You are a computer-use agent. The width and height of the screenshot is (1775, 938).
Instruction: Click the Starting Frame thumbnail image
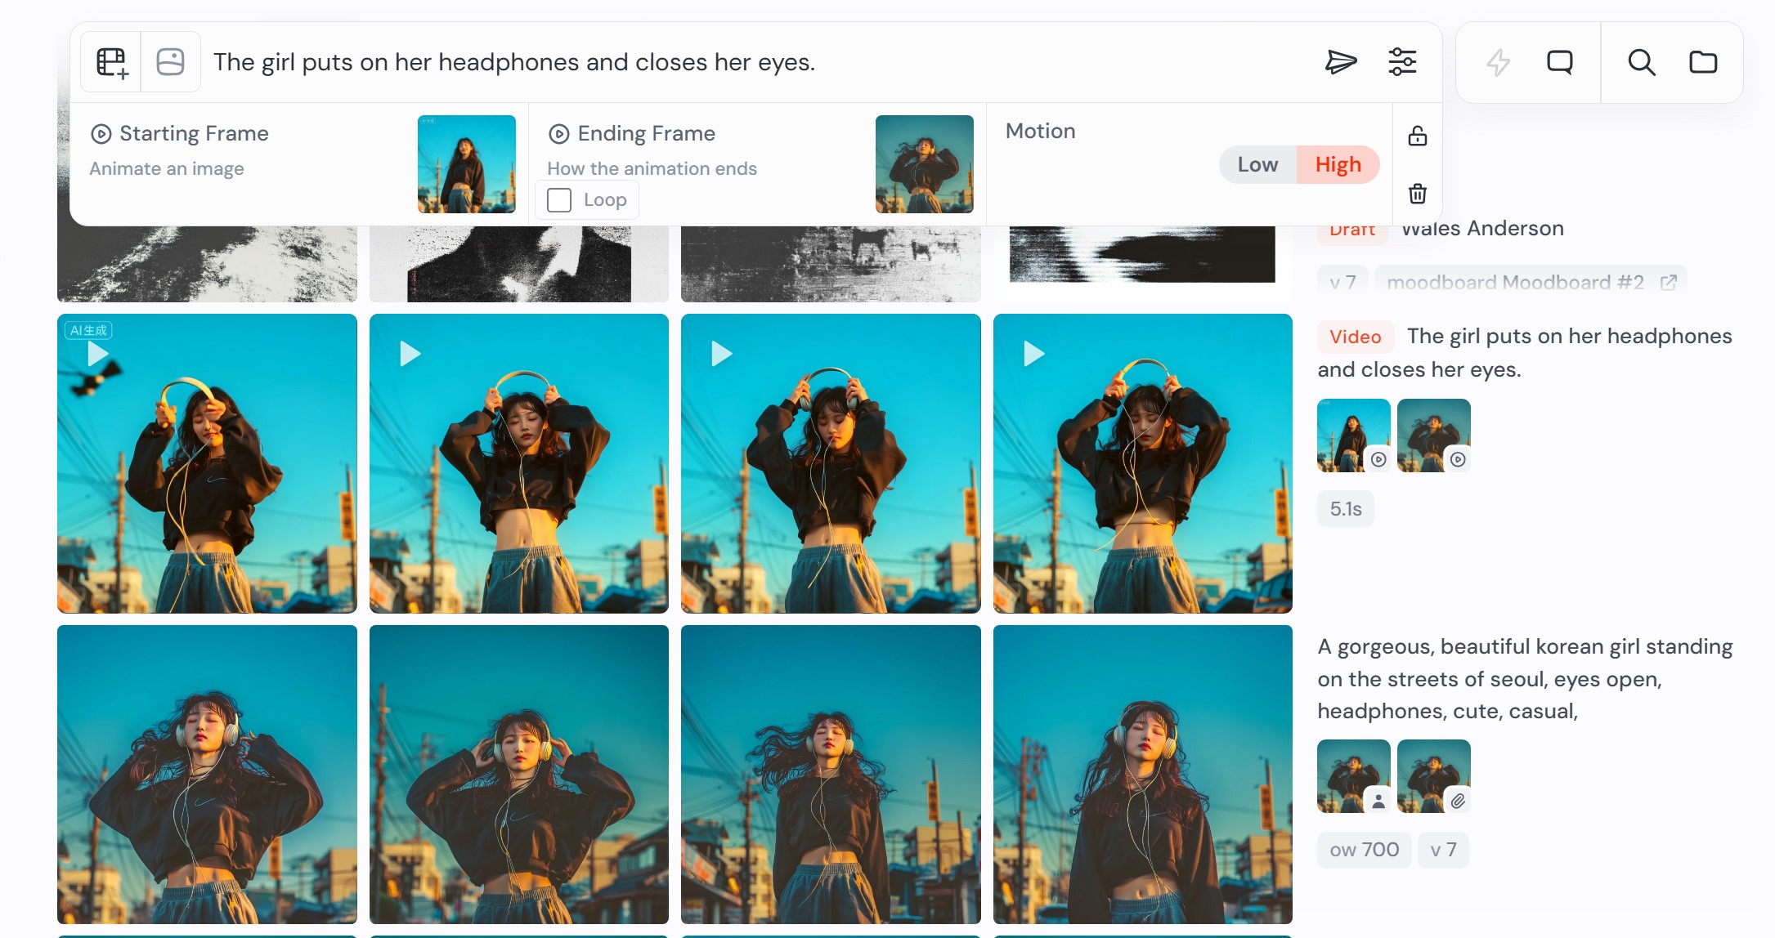[466, 163]
